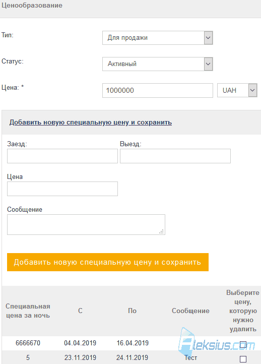
Task: Click the Сообщение label above text area
Action: click(25, 209)
